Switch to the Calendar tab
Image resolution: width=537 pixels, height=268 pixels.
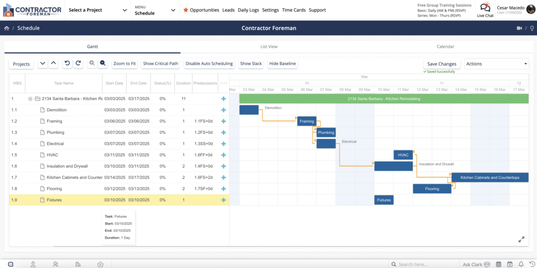coord(445,47)
